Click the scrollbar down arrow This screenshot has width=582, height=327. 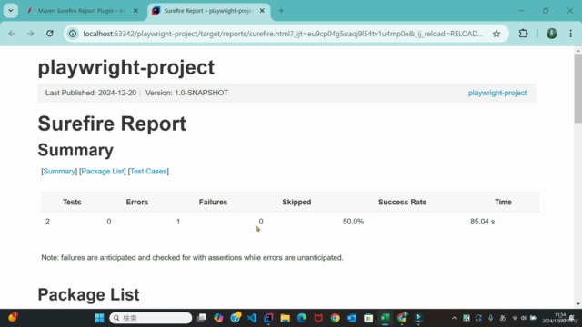[578, 304]
